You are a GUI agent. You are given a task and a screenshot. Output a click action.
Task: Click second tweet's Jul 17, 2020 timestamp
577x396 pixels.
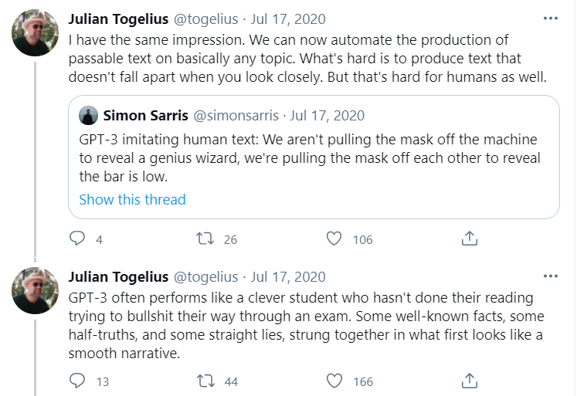[x=288, y=277]
